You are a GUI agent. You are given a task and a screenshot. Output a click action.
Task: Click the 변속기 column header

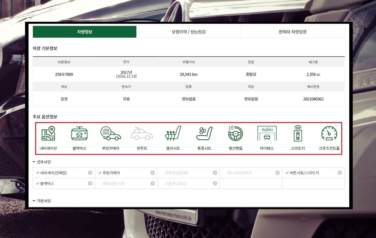click(126, 87)
